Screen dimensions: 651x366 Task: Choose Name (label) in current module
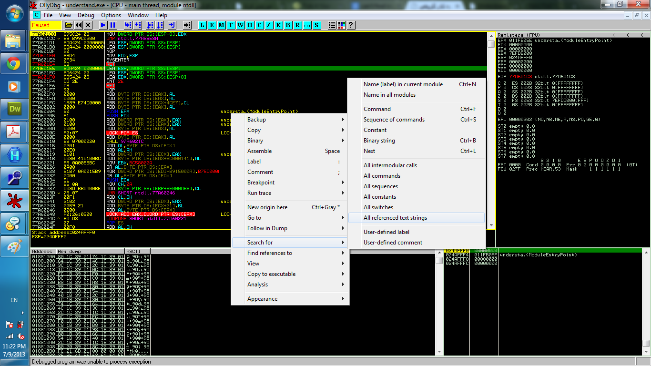coord(417,84)
